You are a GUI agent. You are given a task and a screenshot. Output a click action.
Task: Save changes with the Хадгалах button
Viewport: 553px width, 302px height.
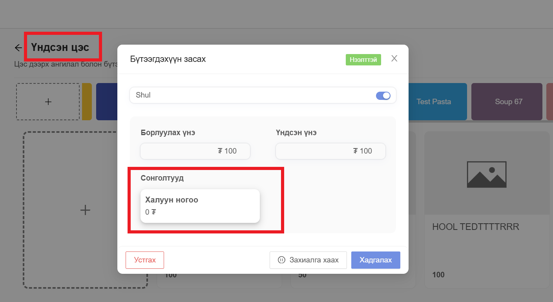pos(376,260)
